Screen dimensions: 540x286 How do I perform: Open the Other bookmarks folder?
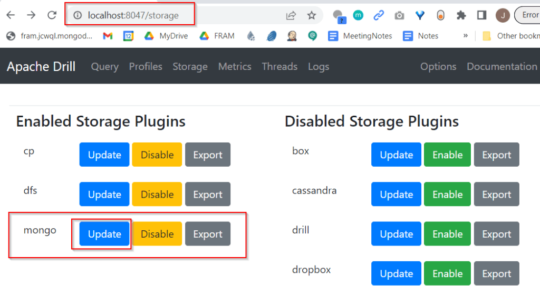(511, 36)
